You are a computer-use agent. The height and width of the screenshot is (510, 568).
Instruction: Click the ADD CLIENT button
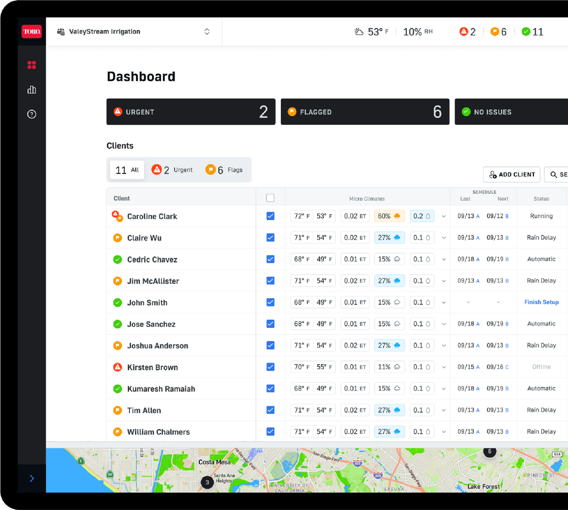pos(512,175)
